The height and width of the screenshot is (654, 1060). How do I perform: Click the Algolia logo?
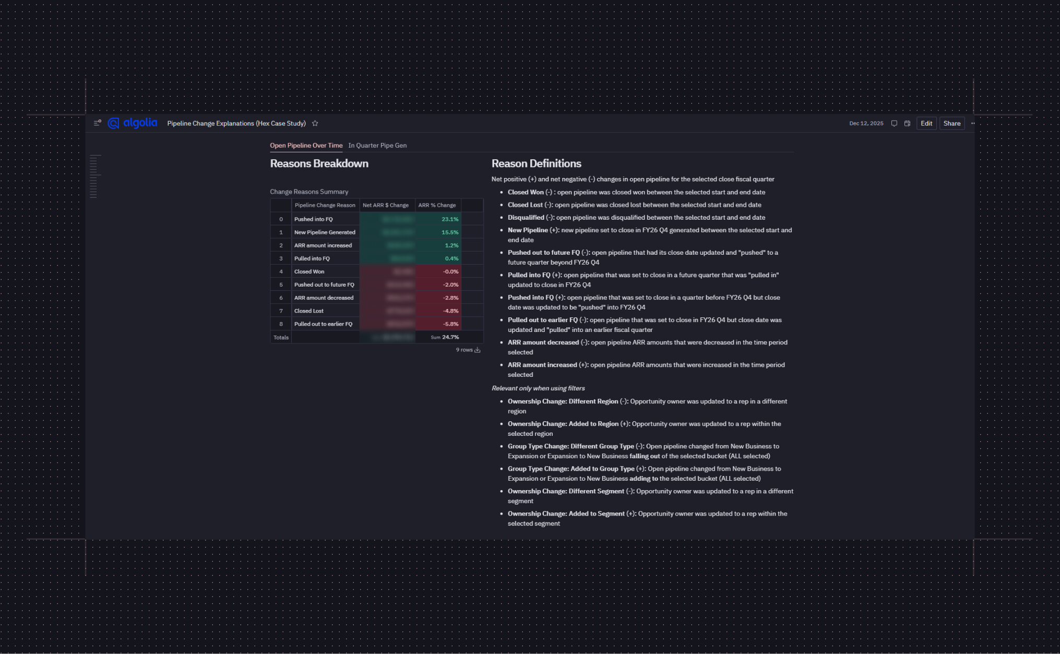pyautogui.click(x=132, y=123)
